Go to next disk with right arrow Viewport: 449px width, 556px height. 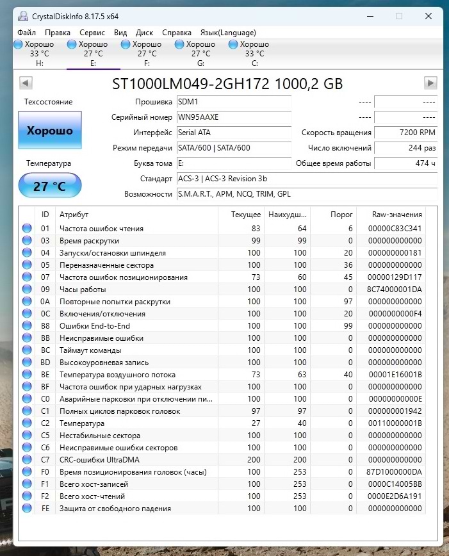click(430, 83)
